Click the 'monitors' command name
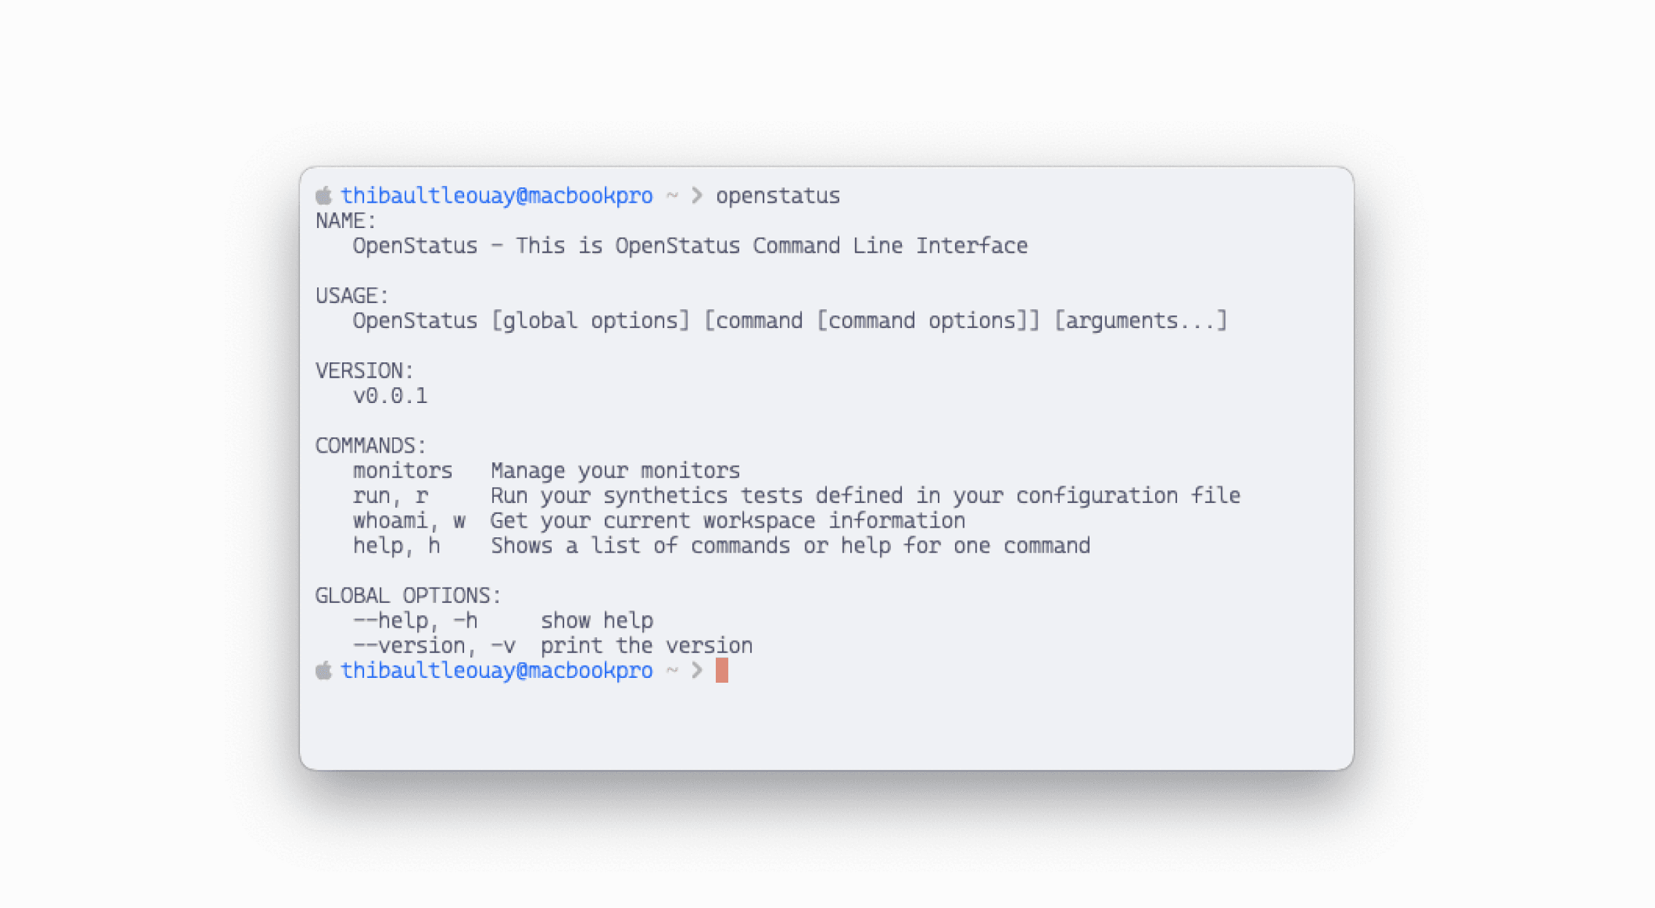The height and width of the screenshot is (908, 1655). click(403, 471)
